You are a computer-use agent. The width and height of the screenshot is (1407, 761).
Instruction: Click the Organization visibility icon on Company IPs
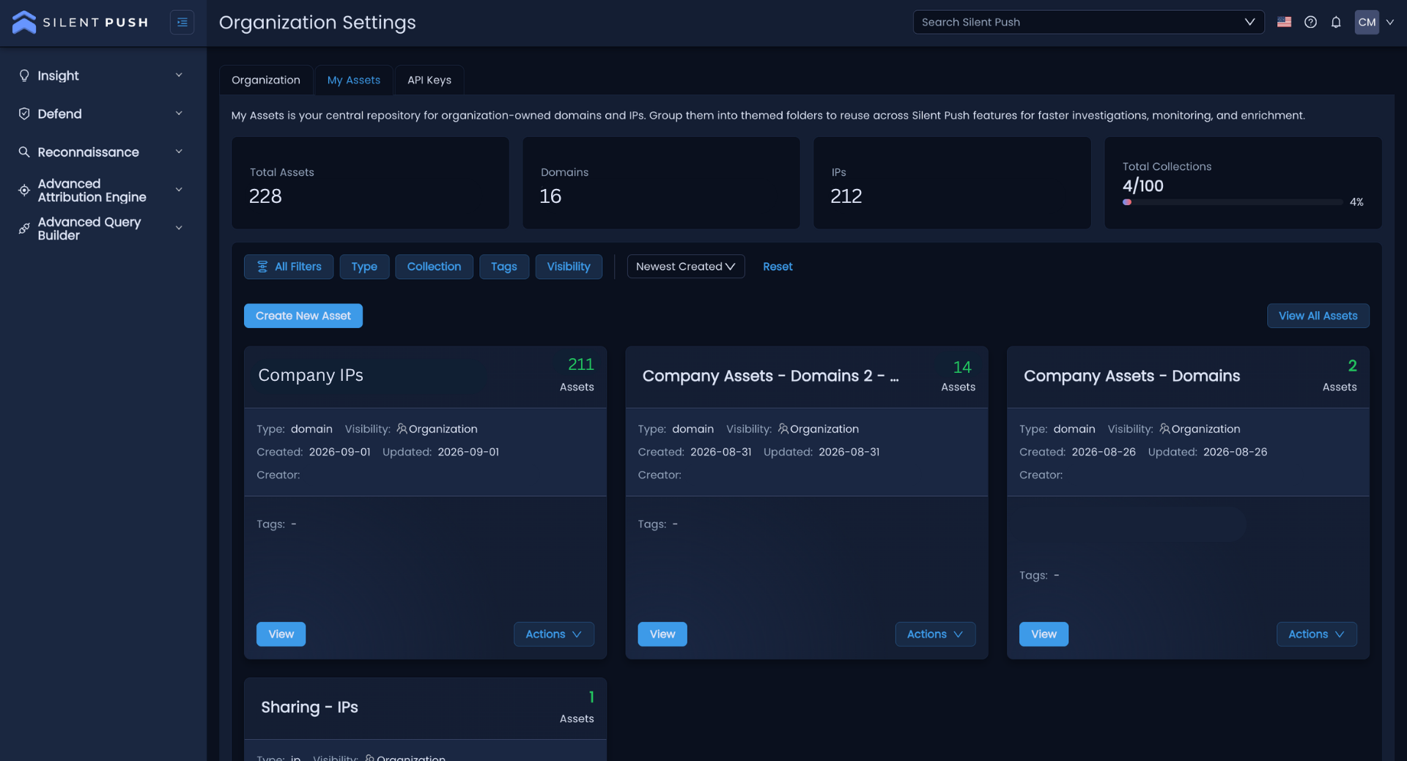402,428
